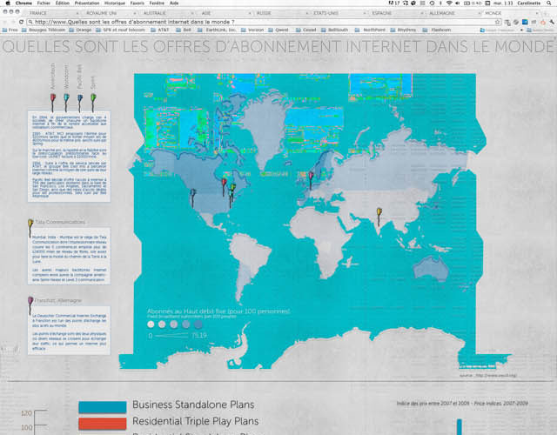Click the red Ameritech plug icon
The width and height of the screenshot is (557, 435).
pos(52,97)
